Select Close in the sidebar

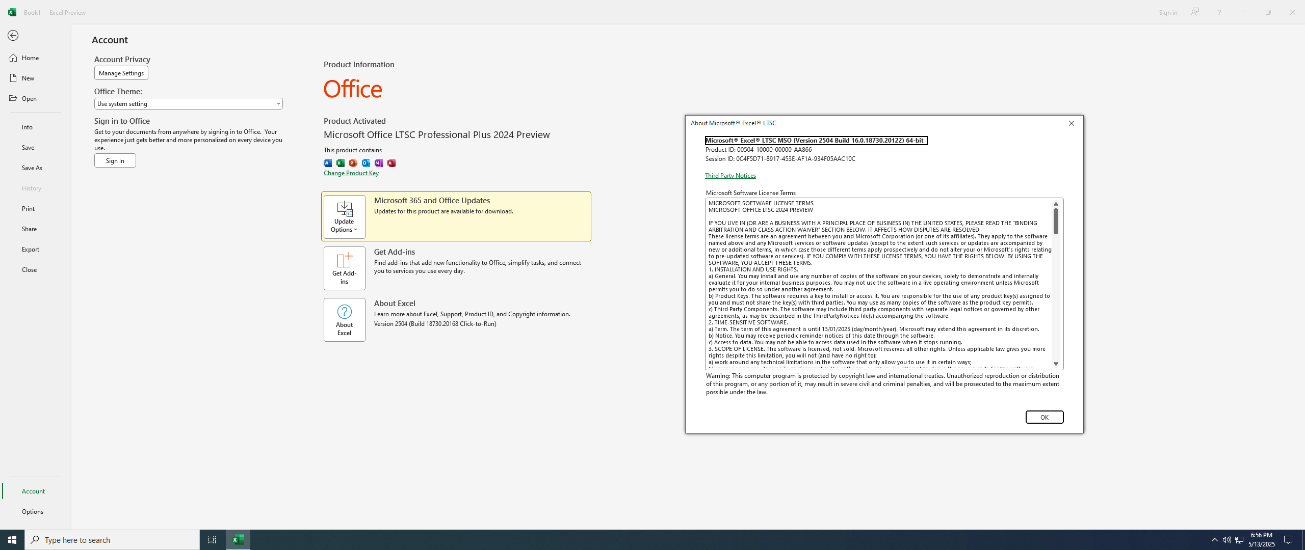[35, 269]
